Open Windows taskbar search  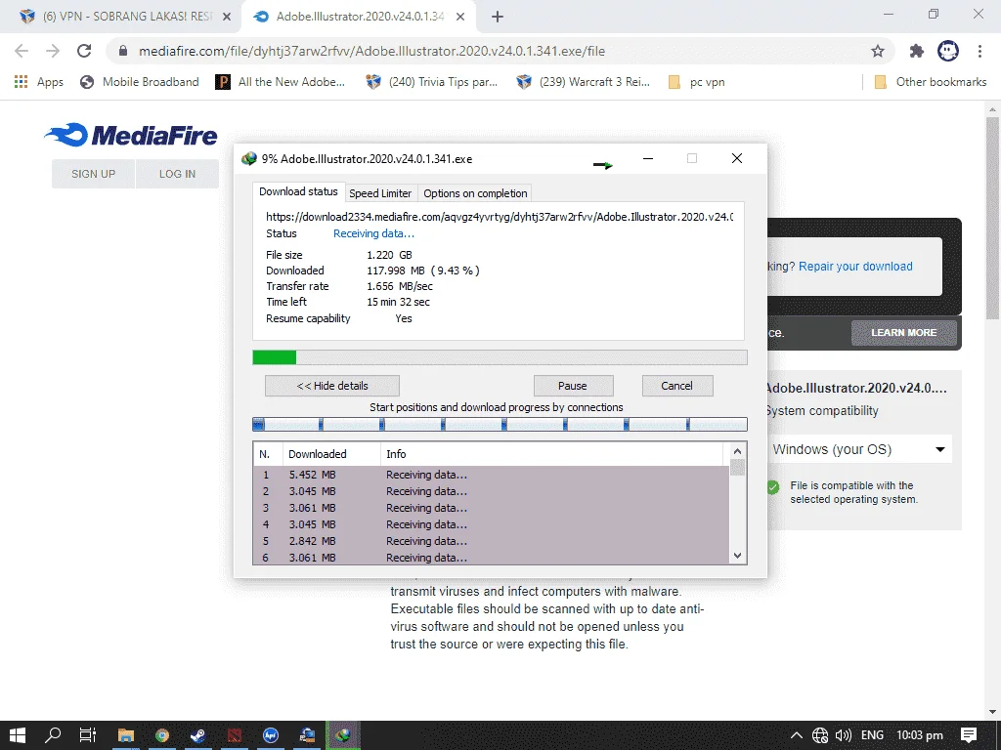click(53, 735)
